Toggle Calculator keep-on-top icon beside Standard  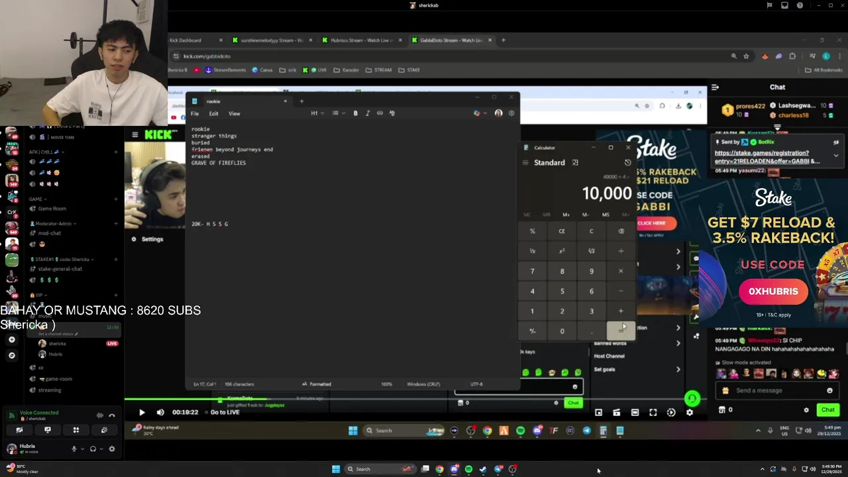point(575,162)
